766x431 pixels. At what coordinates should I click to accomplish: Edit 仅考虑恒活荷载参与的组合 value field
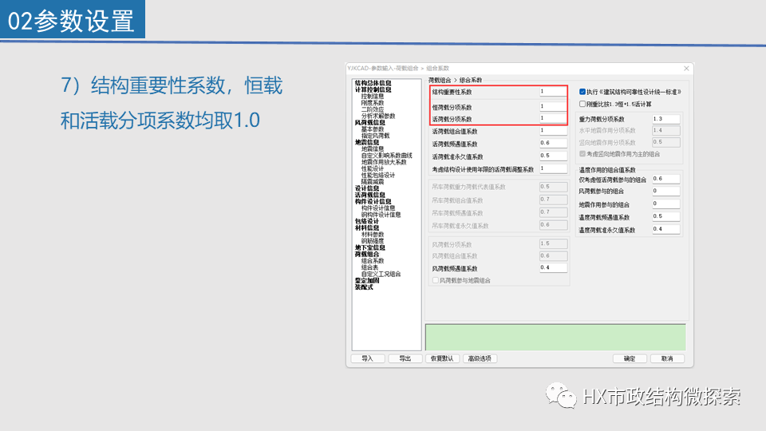(x=665, y=179)
